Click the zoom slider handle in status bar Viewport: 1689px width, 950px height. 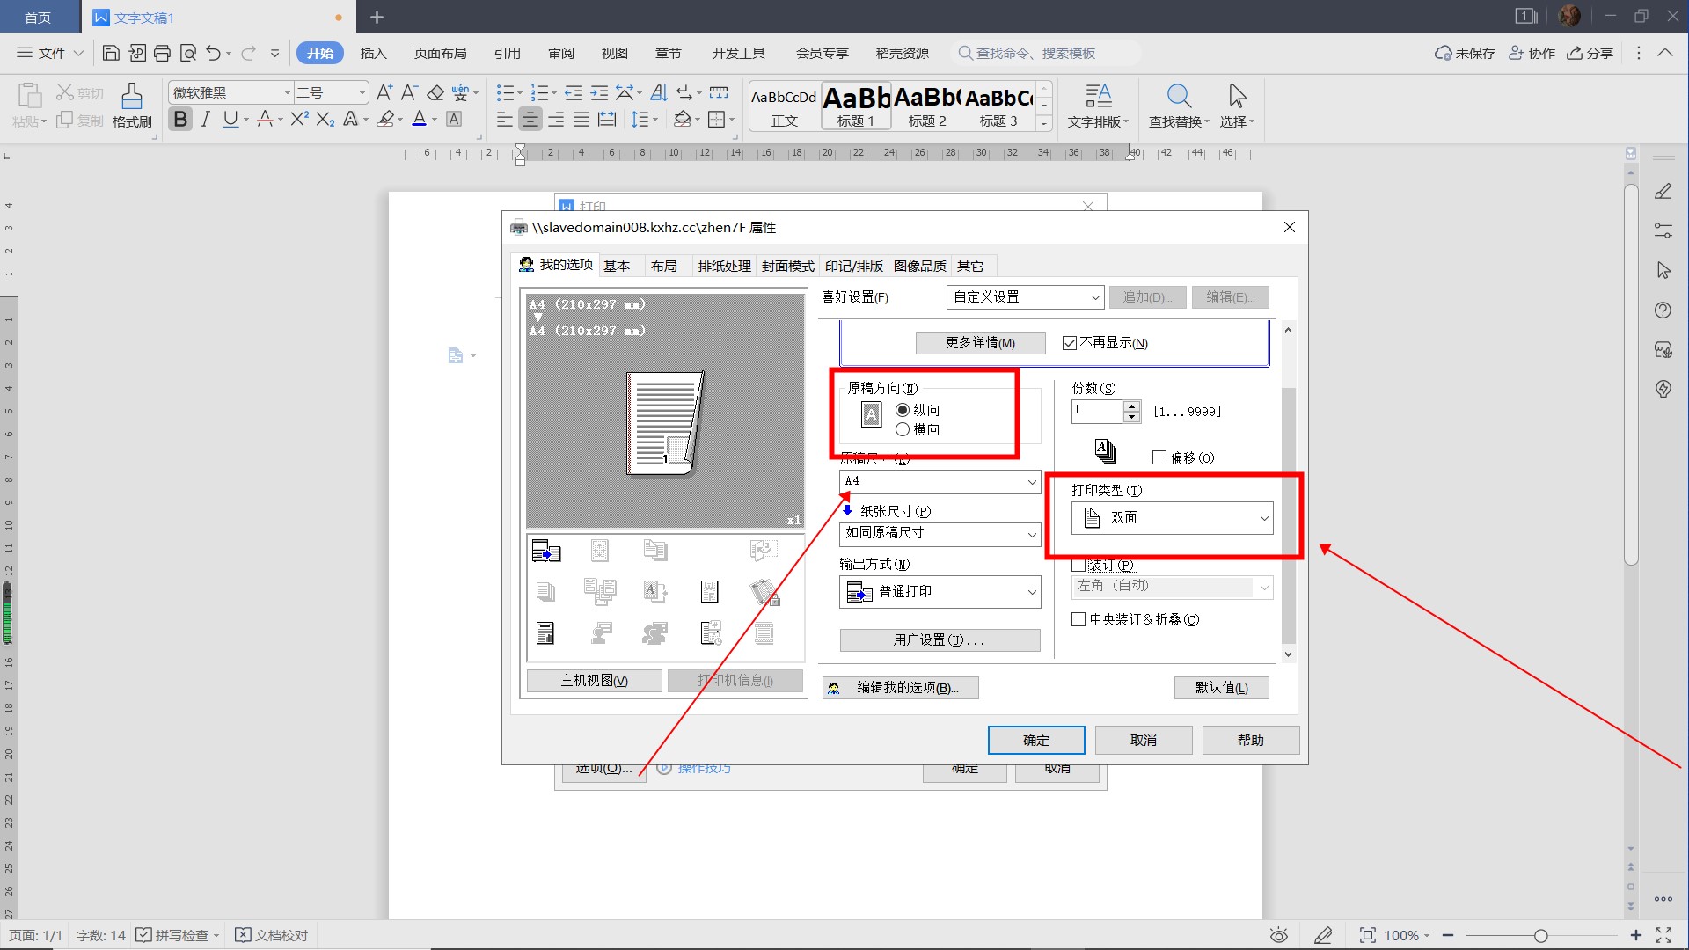(1540, 936)
